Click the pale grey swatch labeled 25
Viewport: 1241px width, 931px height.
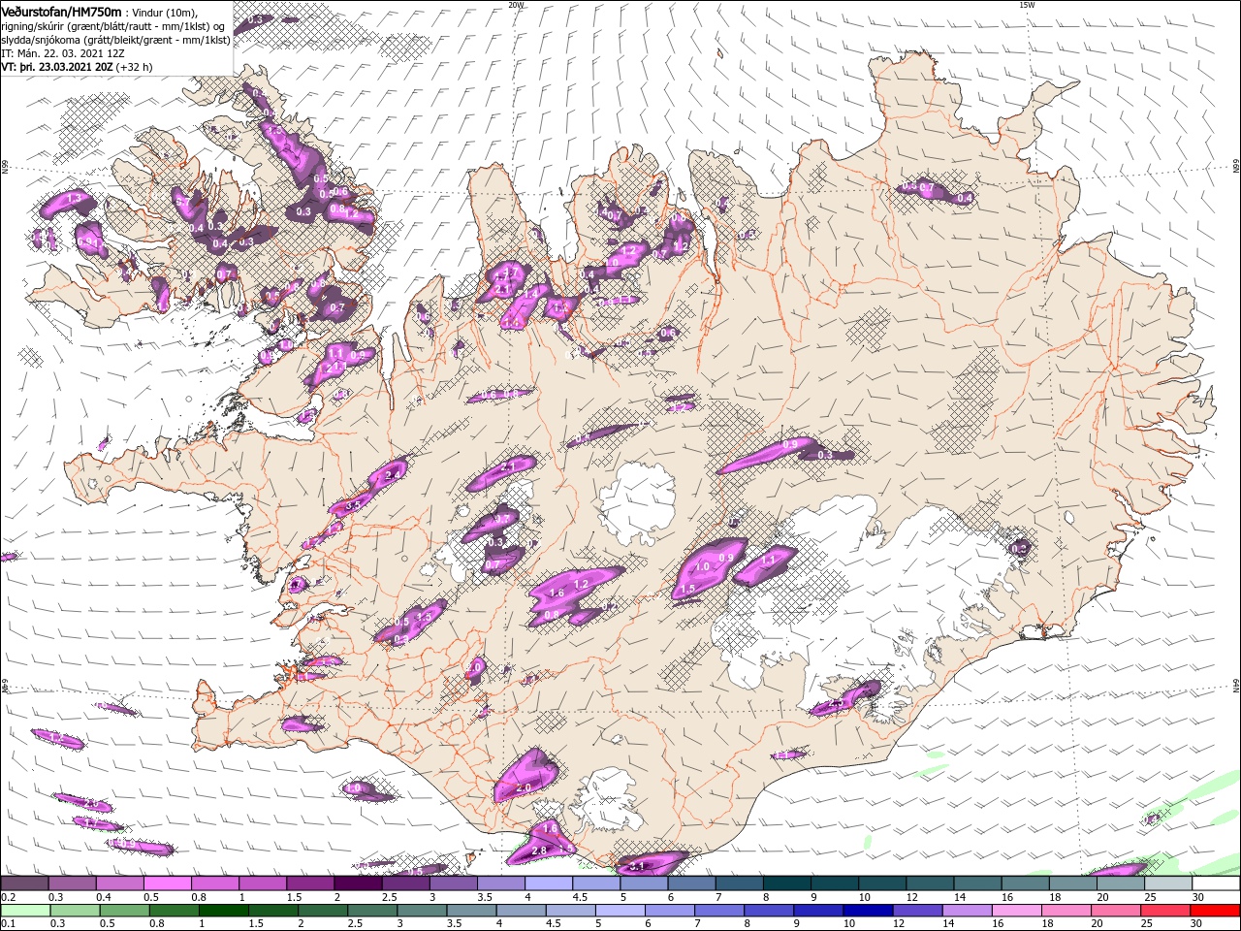(x=1167, y=883)
